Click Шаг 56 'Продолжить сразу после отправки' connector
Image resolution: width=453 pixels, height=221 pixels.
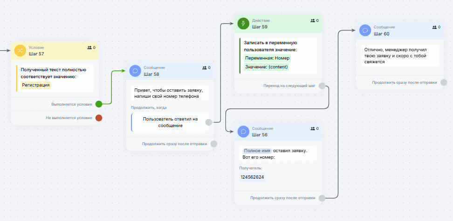point(322,198)
